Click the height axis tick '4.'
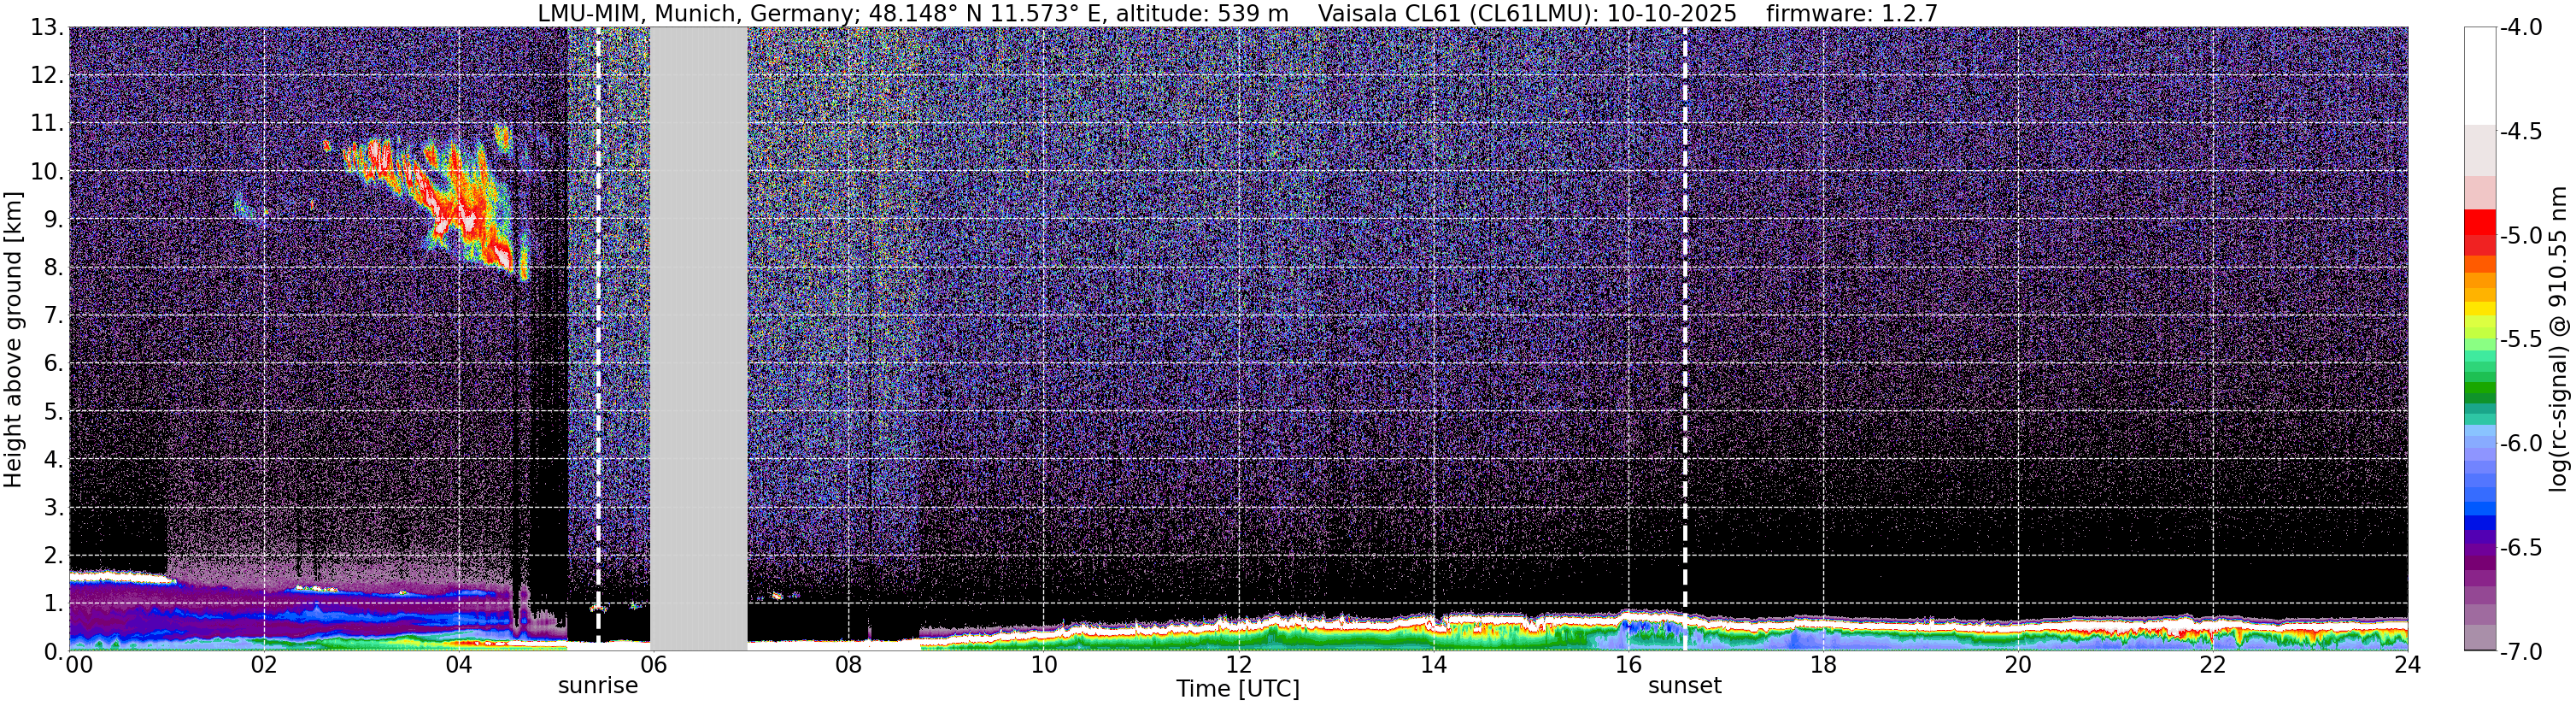This screenshot has height=706, width=2576. [54, 459]
